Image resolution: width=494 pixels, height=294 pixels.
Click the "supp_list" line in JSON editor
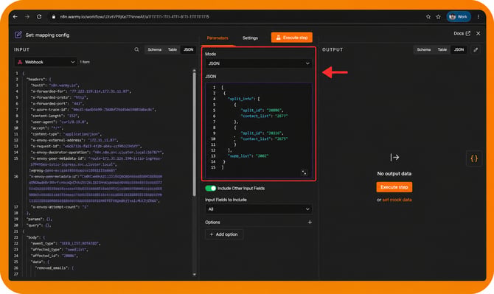(248, 155)
